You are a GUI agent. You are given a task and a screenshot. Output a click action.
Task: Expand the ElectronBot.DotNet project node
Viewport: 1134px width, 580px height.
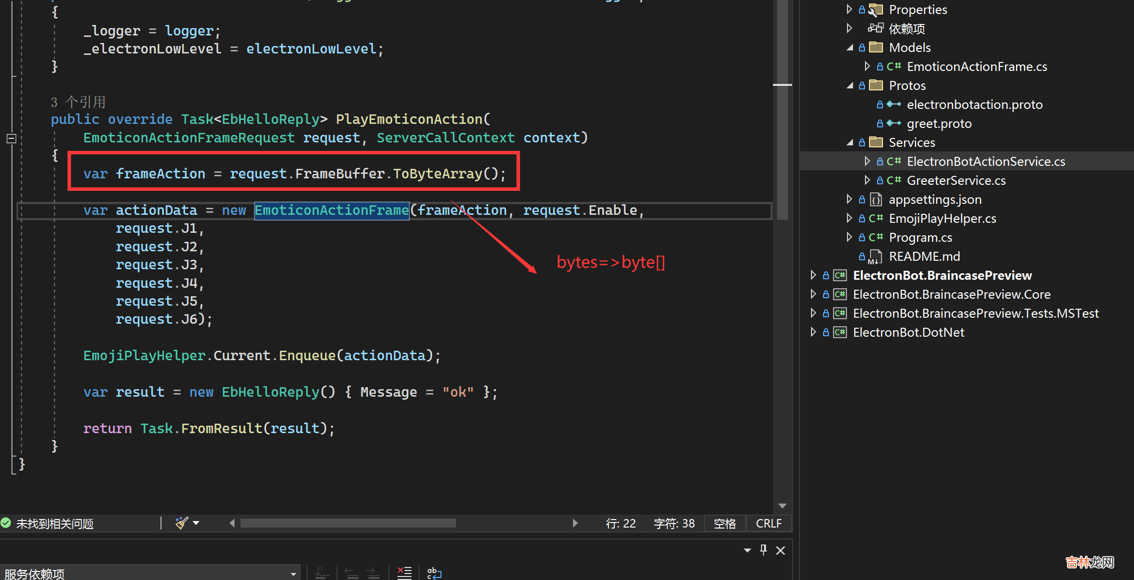tap(813, 332)
